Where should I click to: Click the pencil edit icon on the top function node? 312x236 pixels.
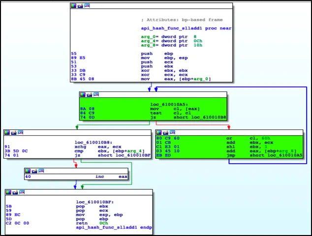tap(80, 5)
